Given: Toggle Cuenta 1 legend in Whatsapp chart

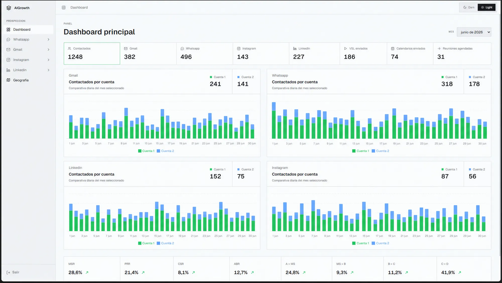Looking at the screenshot, I should tap(360, 151).
